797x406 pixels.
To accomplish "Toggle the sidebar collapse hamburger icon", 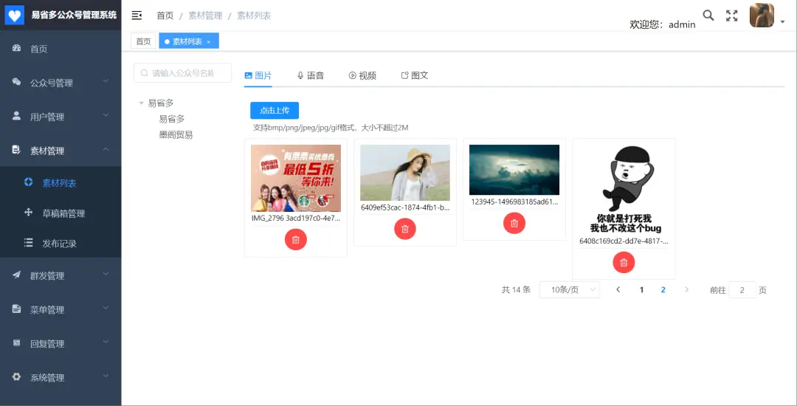I will click(x=137, y=16).
